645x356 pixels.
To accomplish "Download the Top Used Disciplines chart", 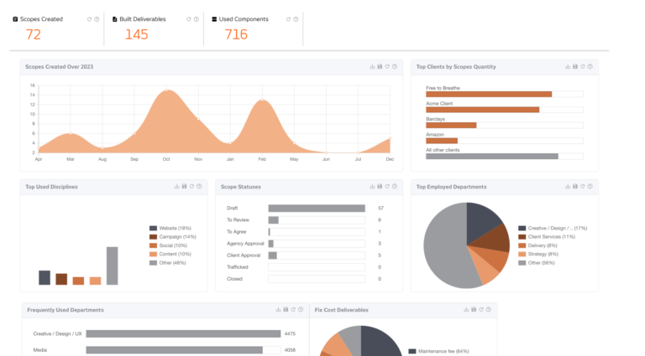I will (x=177, y=187).
